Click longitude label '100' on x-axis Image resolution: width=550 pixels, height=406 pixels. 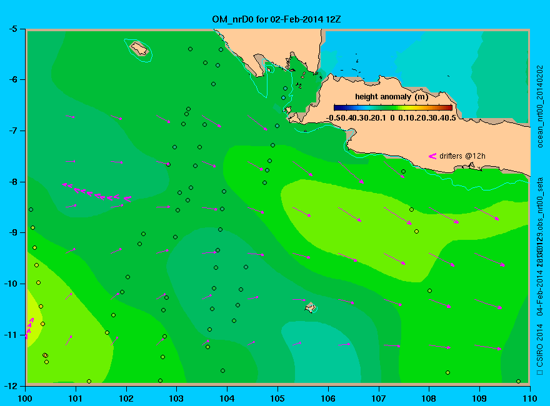pyautogui.click(x=25, y=399)
